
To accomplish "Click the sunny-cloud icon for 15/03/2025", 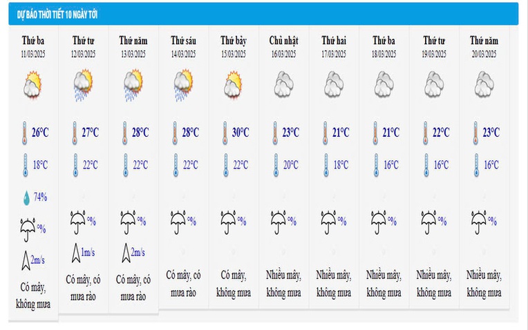I will pos(233,84).
